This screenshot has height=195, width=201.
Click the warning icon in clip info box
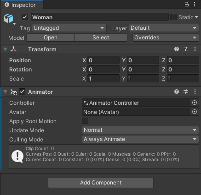pyautogui.click(x=17, y=157)
